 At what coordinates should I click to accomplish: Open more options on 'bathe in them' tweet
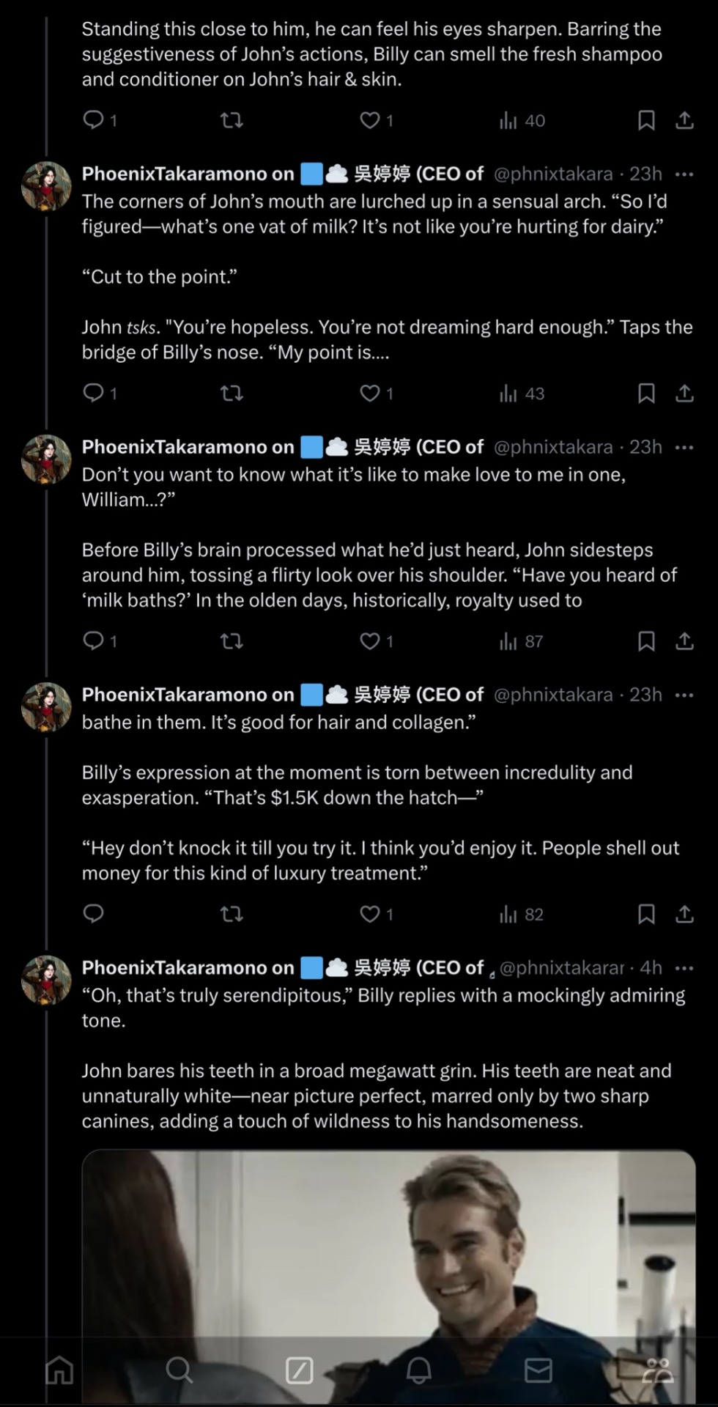click(684, 695)
